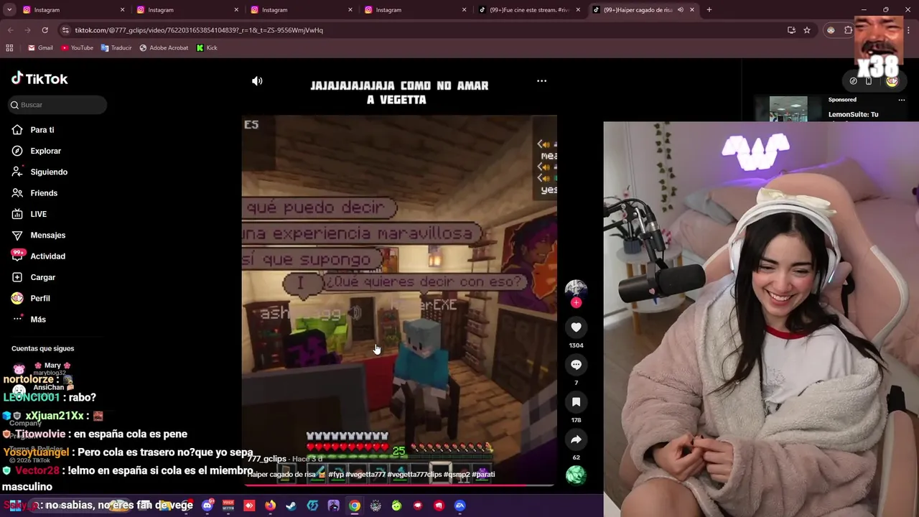Open three-dot menu on the Sponsored card

click(902, 100)
